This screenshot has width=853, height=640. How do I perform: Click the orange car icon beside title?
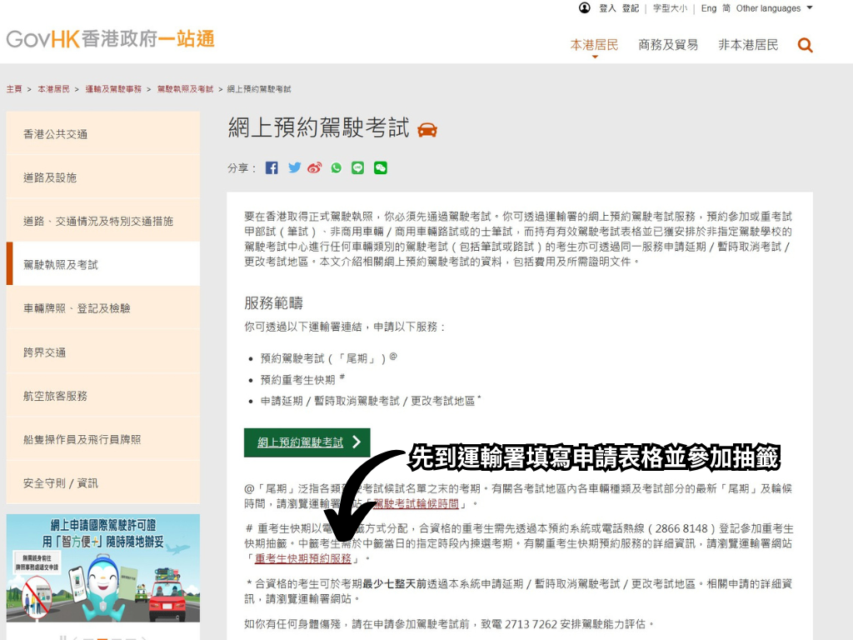coord(427,130)
